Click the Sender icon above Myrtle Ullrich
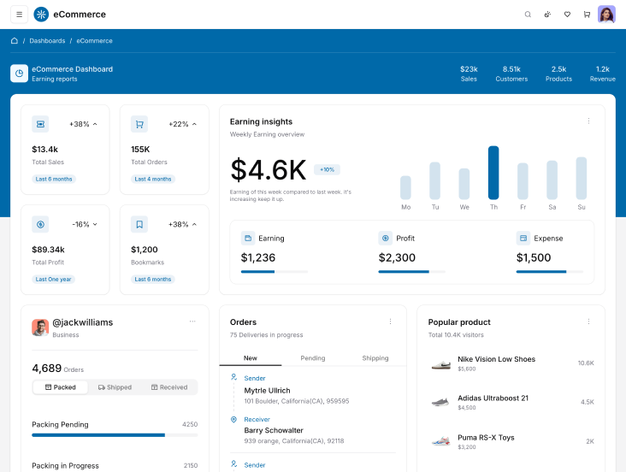 coord(234,377)
